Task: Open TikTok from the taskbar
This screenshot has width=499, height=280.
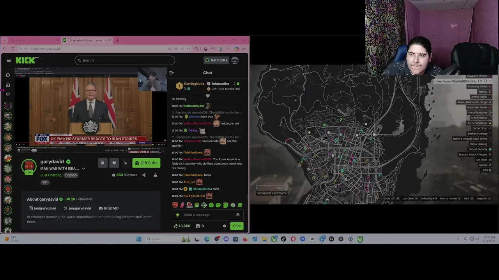Action: pyautogui.click(x=283, y=239)
